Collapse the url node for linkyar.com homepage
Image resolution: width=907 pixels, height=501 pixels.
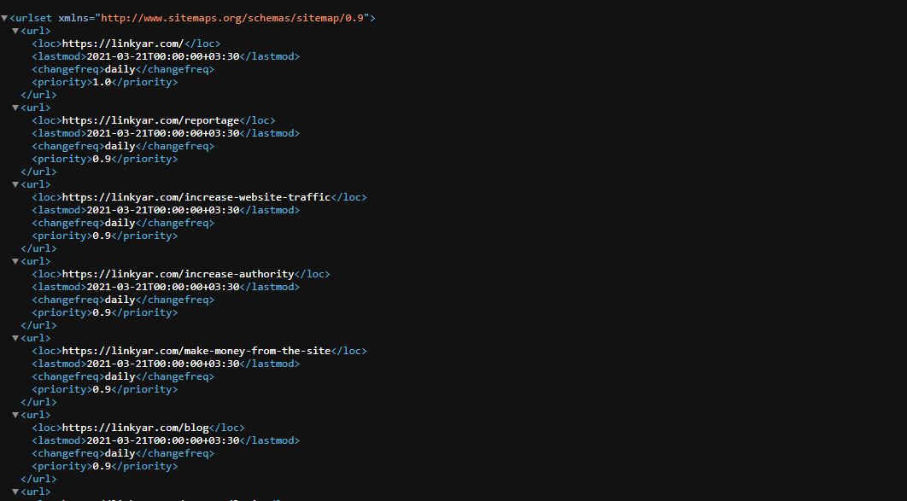(x=15, y=32)
